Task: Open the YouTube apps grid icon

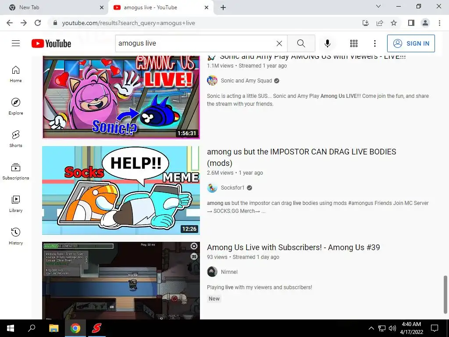Action: (x=354, y=43)
